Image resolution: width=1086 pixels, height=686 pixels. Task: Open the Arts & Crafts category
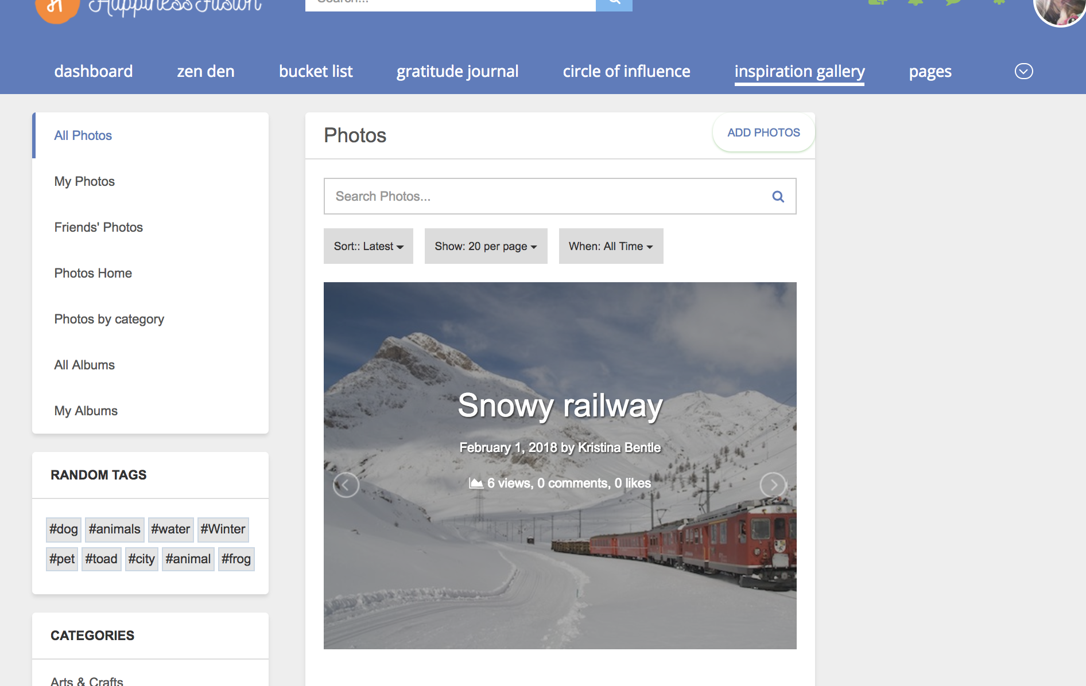click(x=87, y=681)
